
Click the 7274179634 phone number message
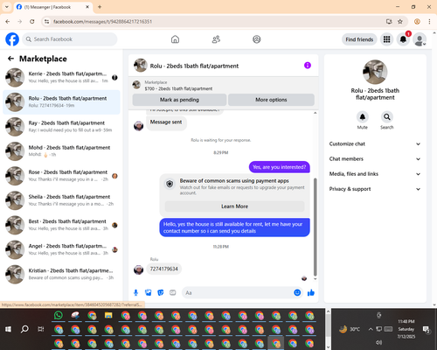coord(163,269)
